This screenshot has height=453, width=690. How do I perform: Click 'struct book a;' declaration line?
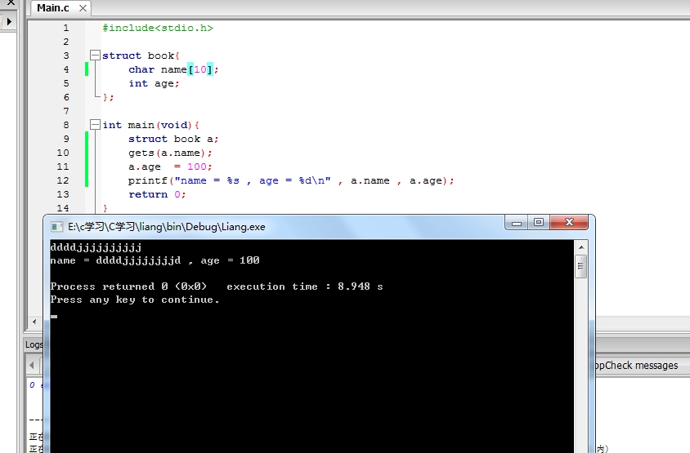(173, 139)
